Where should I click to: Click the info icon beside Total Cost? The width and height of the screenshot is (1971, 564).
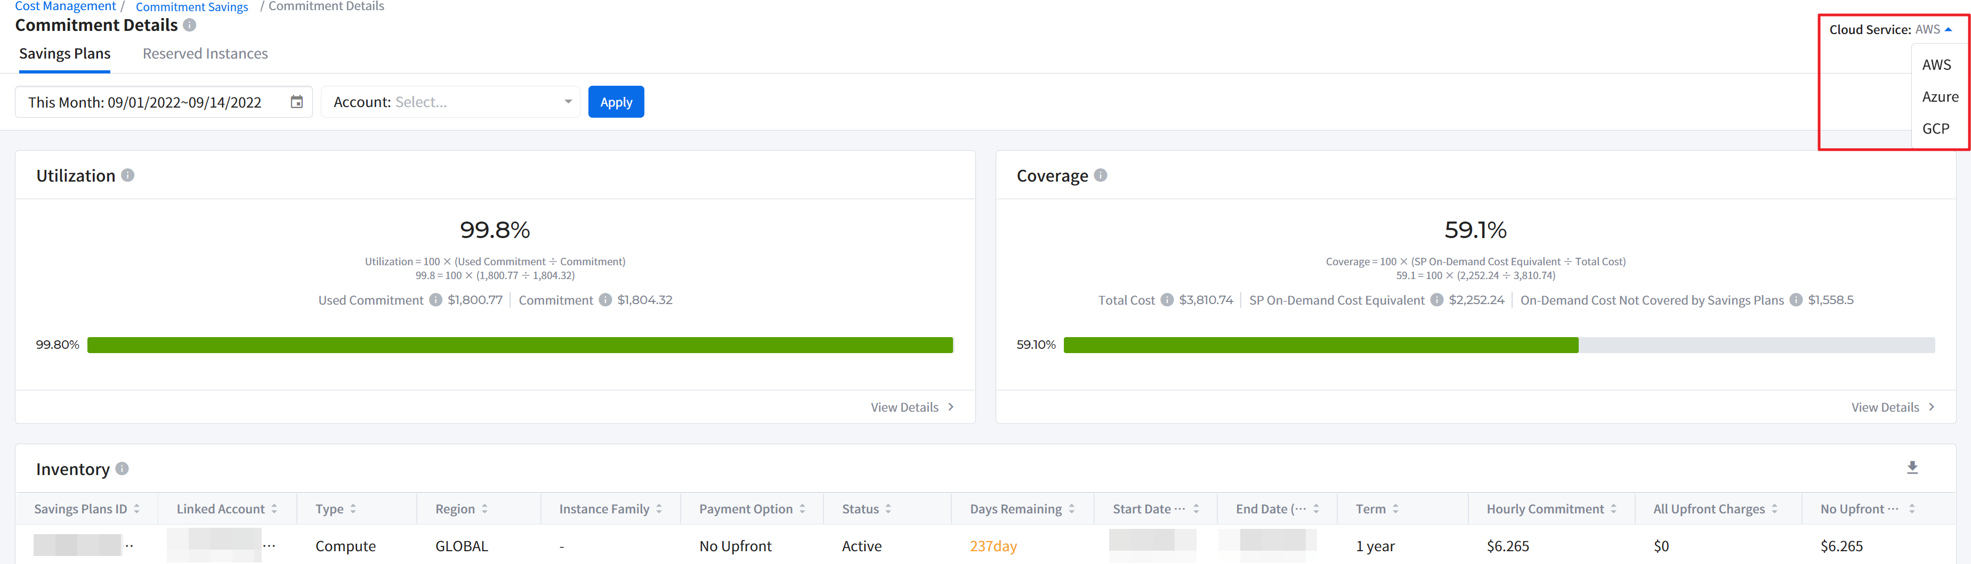(x=1167, y=300)
